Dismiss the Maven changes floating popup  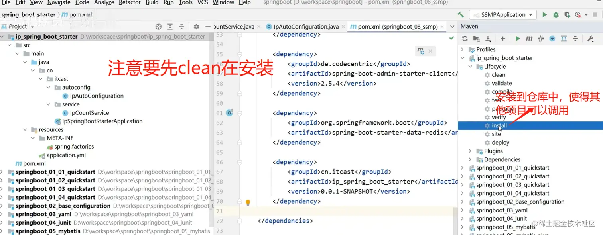[430, 51]
